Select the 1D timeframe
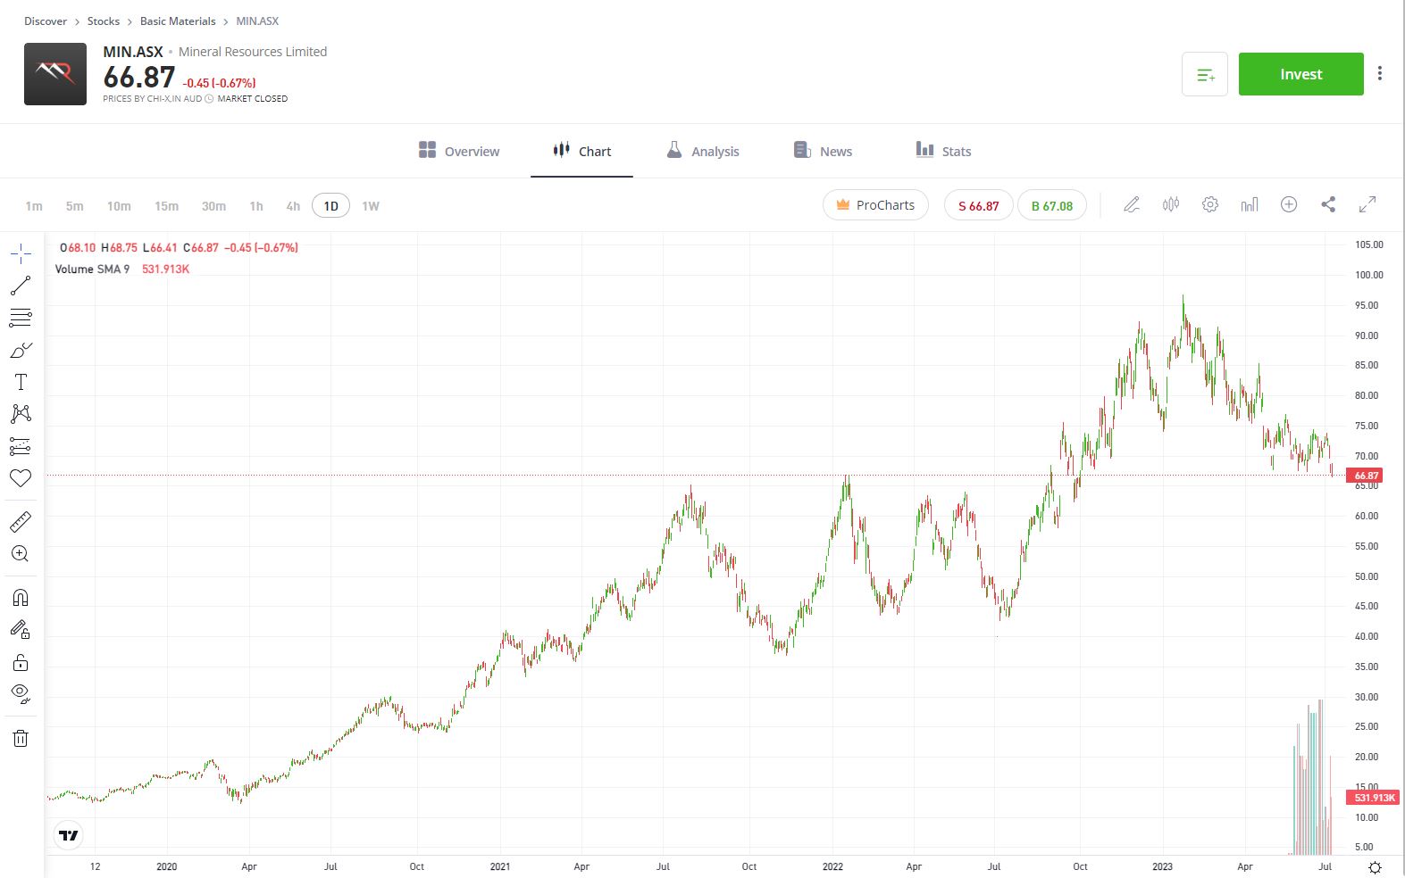Viewport: 1405px width, 878px height. (x=330, y=206)
